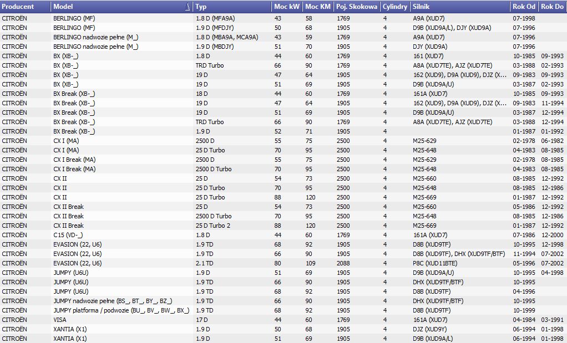Click engine cell A8A (XUD7TE), AJZ (XUD7TE) in BX (XB-_) row
This screenshot has height=343, width=567.
pos(452,65)
